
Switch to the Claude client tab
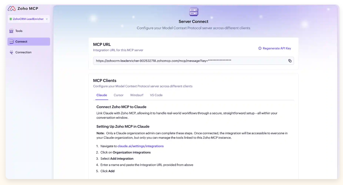pos(102,95)
